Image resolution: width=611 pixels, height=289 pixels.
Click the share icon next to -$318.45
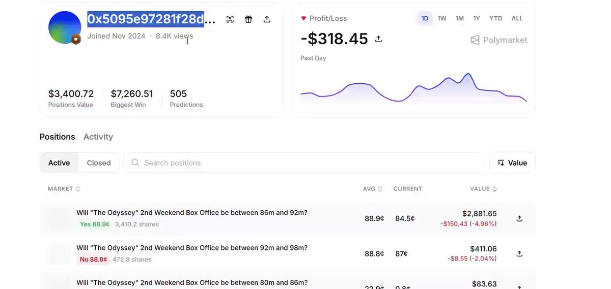[378, 39]
